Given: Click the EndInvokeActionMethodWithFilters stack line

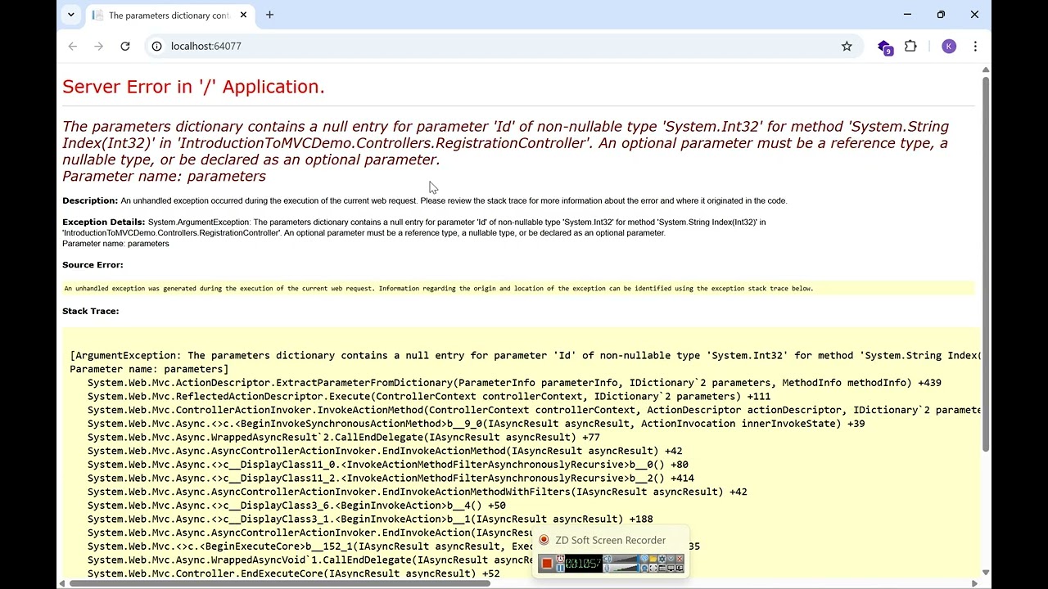Looking at the screenshot, I should click(418, 492).
